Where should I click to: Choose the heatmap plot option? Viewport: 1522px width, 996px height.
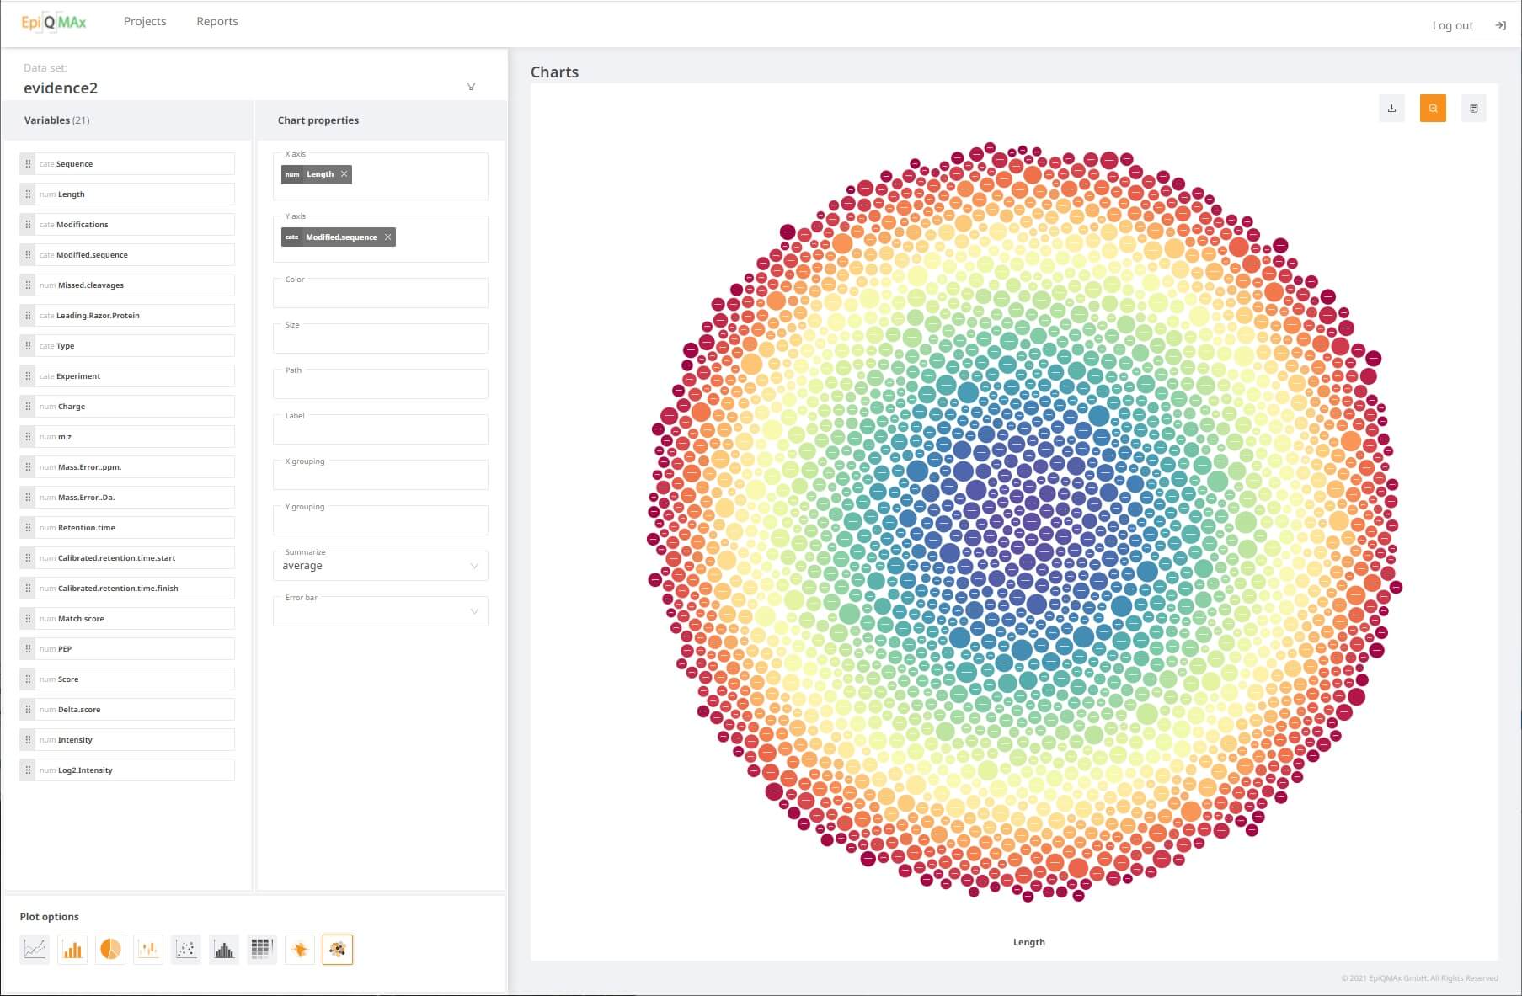pyautogui.click(x=262, y=950)
